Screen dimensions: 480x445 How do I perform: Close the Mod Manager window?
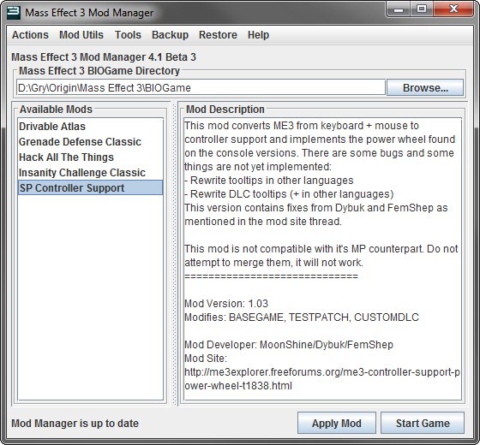453,9
